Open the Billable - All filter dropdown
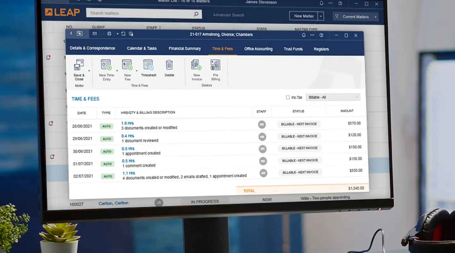 click(333, 97)
